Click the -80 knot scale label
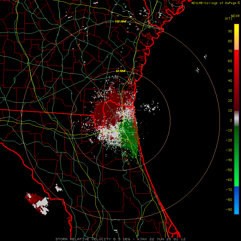241x241 pixels. coord(229,200)
